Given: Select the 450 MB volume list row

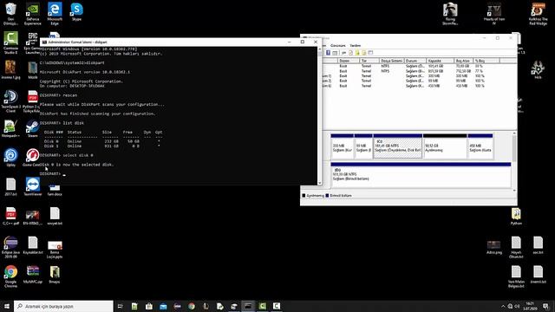Looking at the screenshot, I should pos(420,86).
